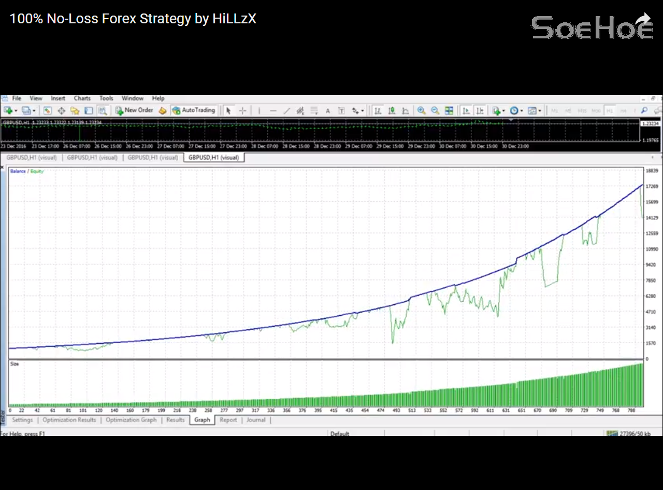The height and width of the screenshot is (490, 663).
Task: Click the Balance curve end on graph
Action: point(642,185)
